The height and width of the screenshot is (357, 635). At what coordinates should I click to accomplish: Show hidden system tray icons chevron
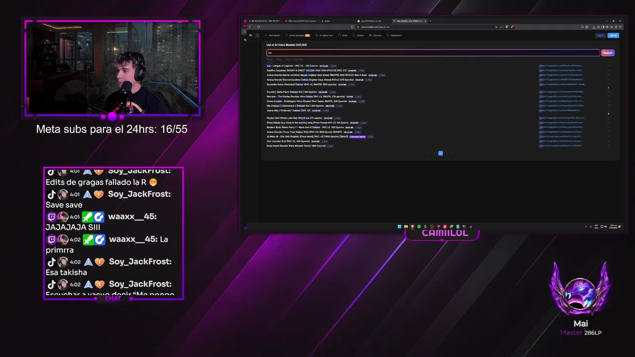[586, 227]
